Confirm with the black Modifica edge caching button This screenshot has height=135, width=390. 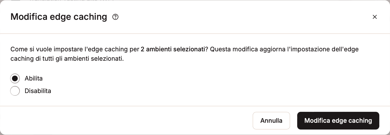click(338, 121)
